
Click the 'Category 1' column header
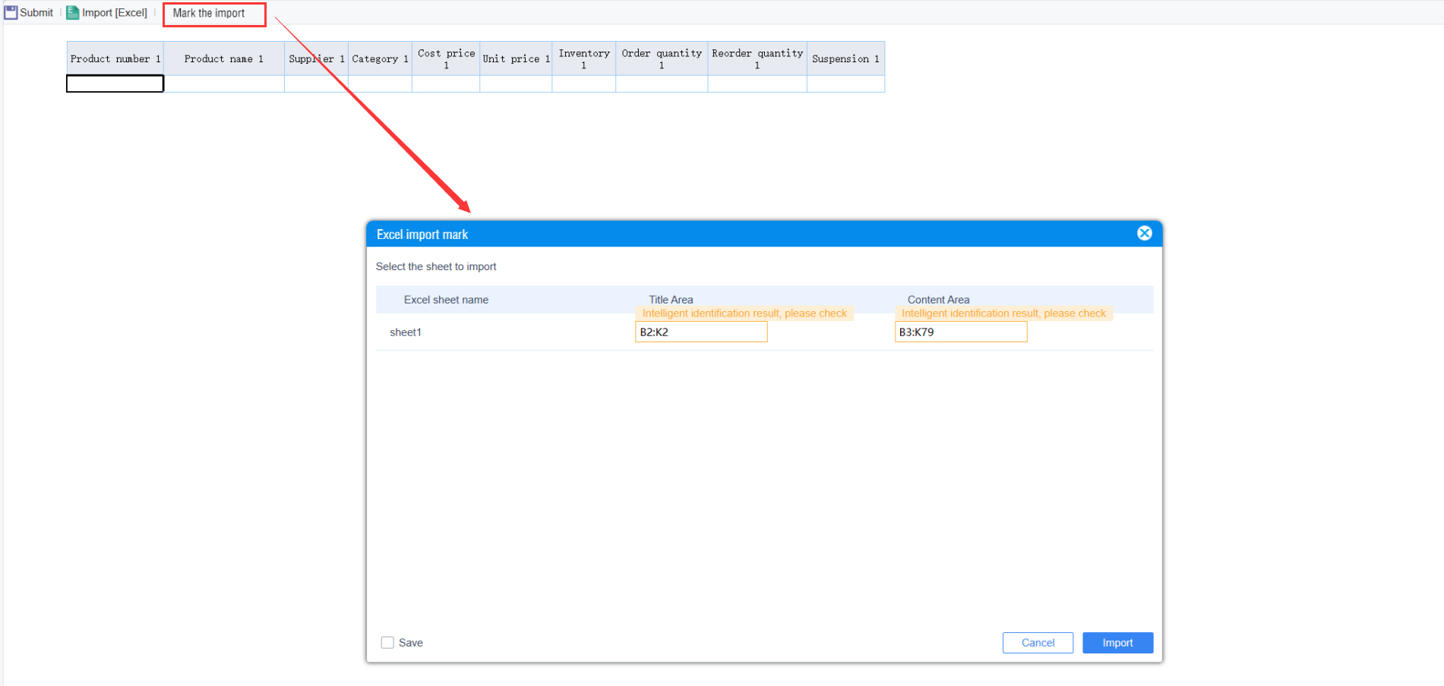[380, 58]
